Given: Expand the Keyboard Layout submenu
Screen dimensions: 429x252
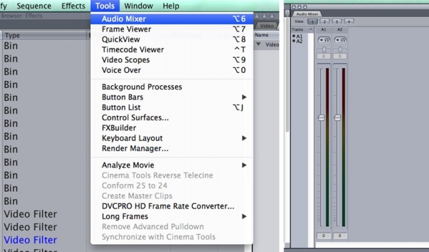Looking at the screenshot, I should tap(172, 138).
